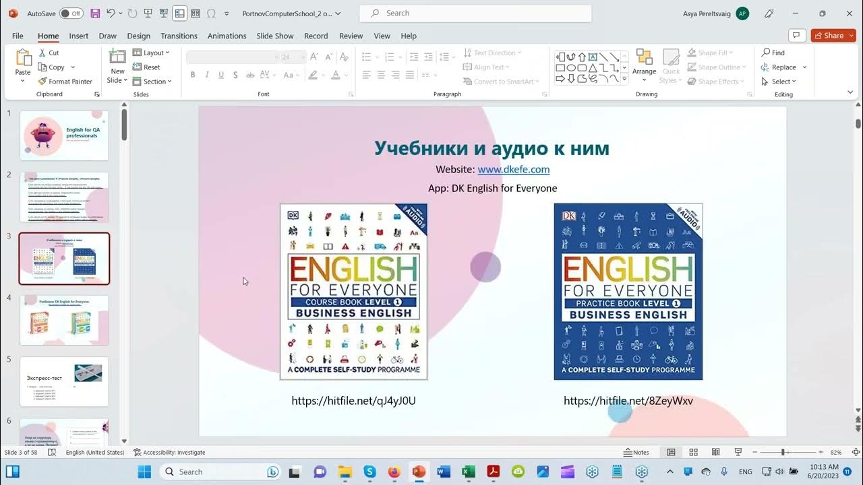Select slide 4 thumbnail in panel
Image resolution: width=863 pixels, height=485 pixels.
coord(64,320)
